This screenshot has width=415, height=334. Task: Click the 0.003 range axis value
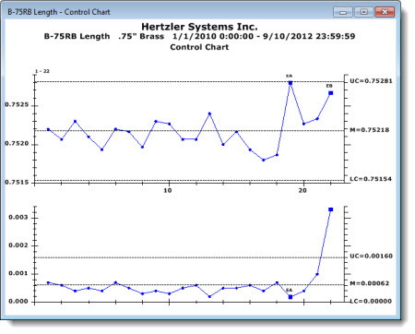(18, 218)
